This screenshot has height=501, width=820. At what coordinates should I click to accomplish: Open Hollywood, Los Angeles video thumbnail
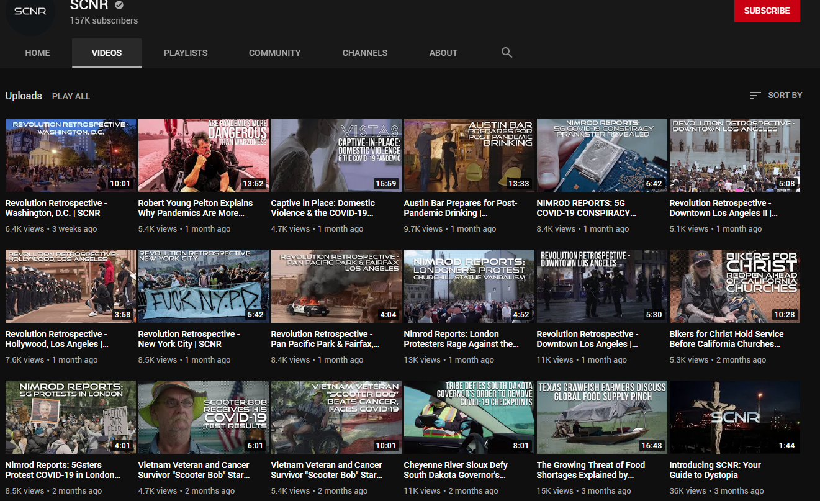pos(71,286)
